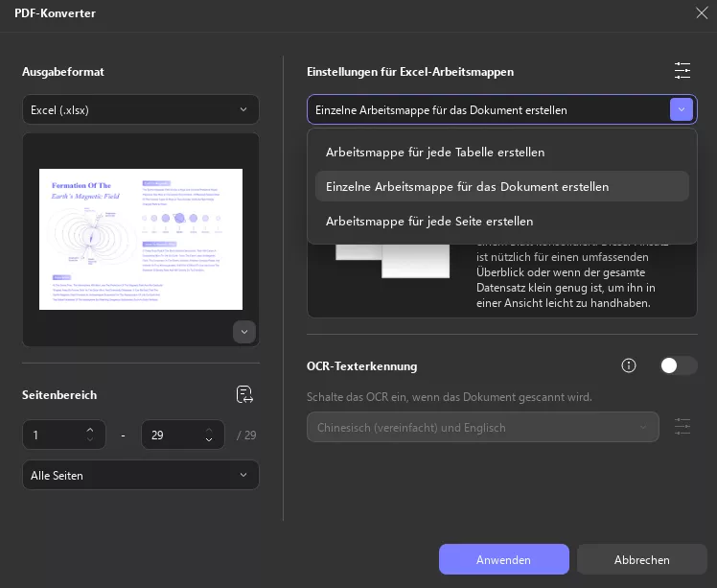Open the Chinesisch (vereinfacht) und Englisch dropdown

coord(483,427)
